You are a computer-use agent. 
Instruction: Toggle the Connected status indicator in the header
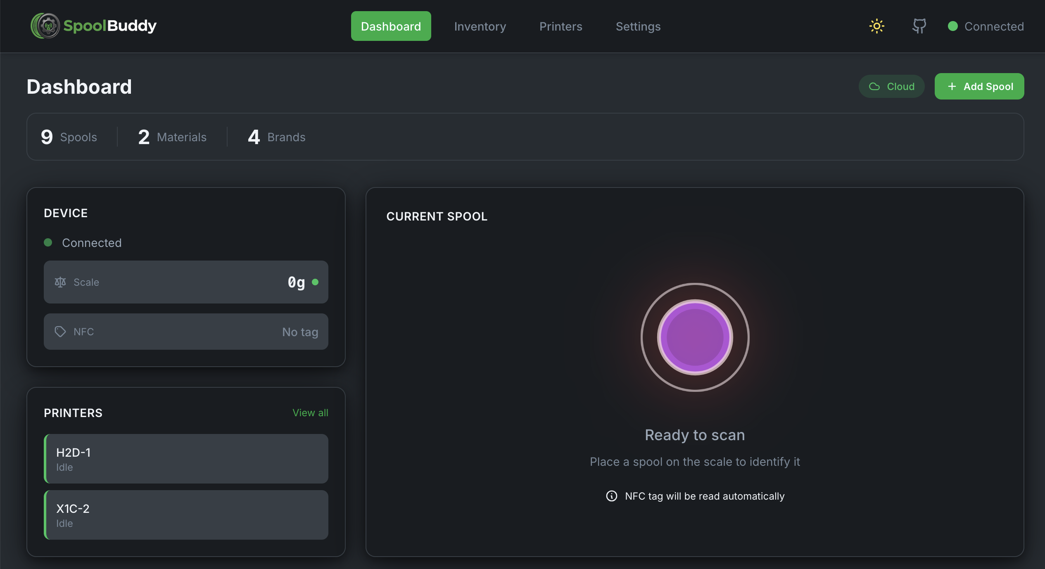(952, 26)
